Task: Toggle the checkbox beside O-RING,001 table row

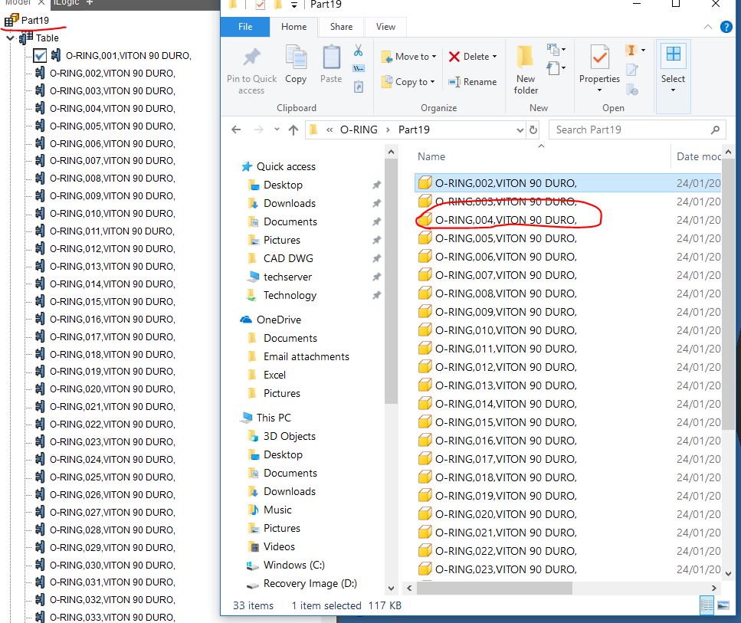Action: coord(40,56)
